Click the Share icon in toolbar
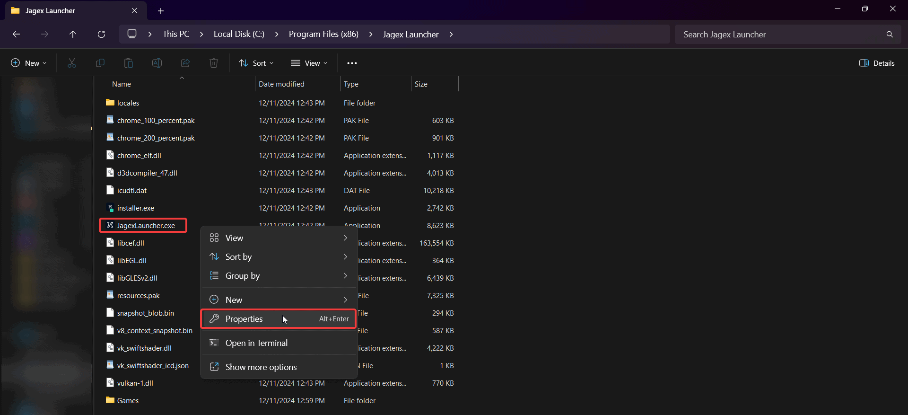 coord(185,63)
